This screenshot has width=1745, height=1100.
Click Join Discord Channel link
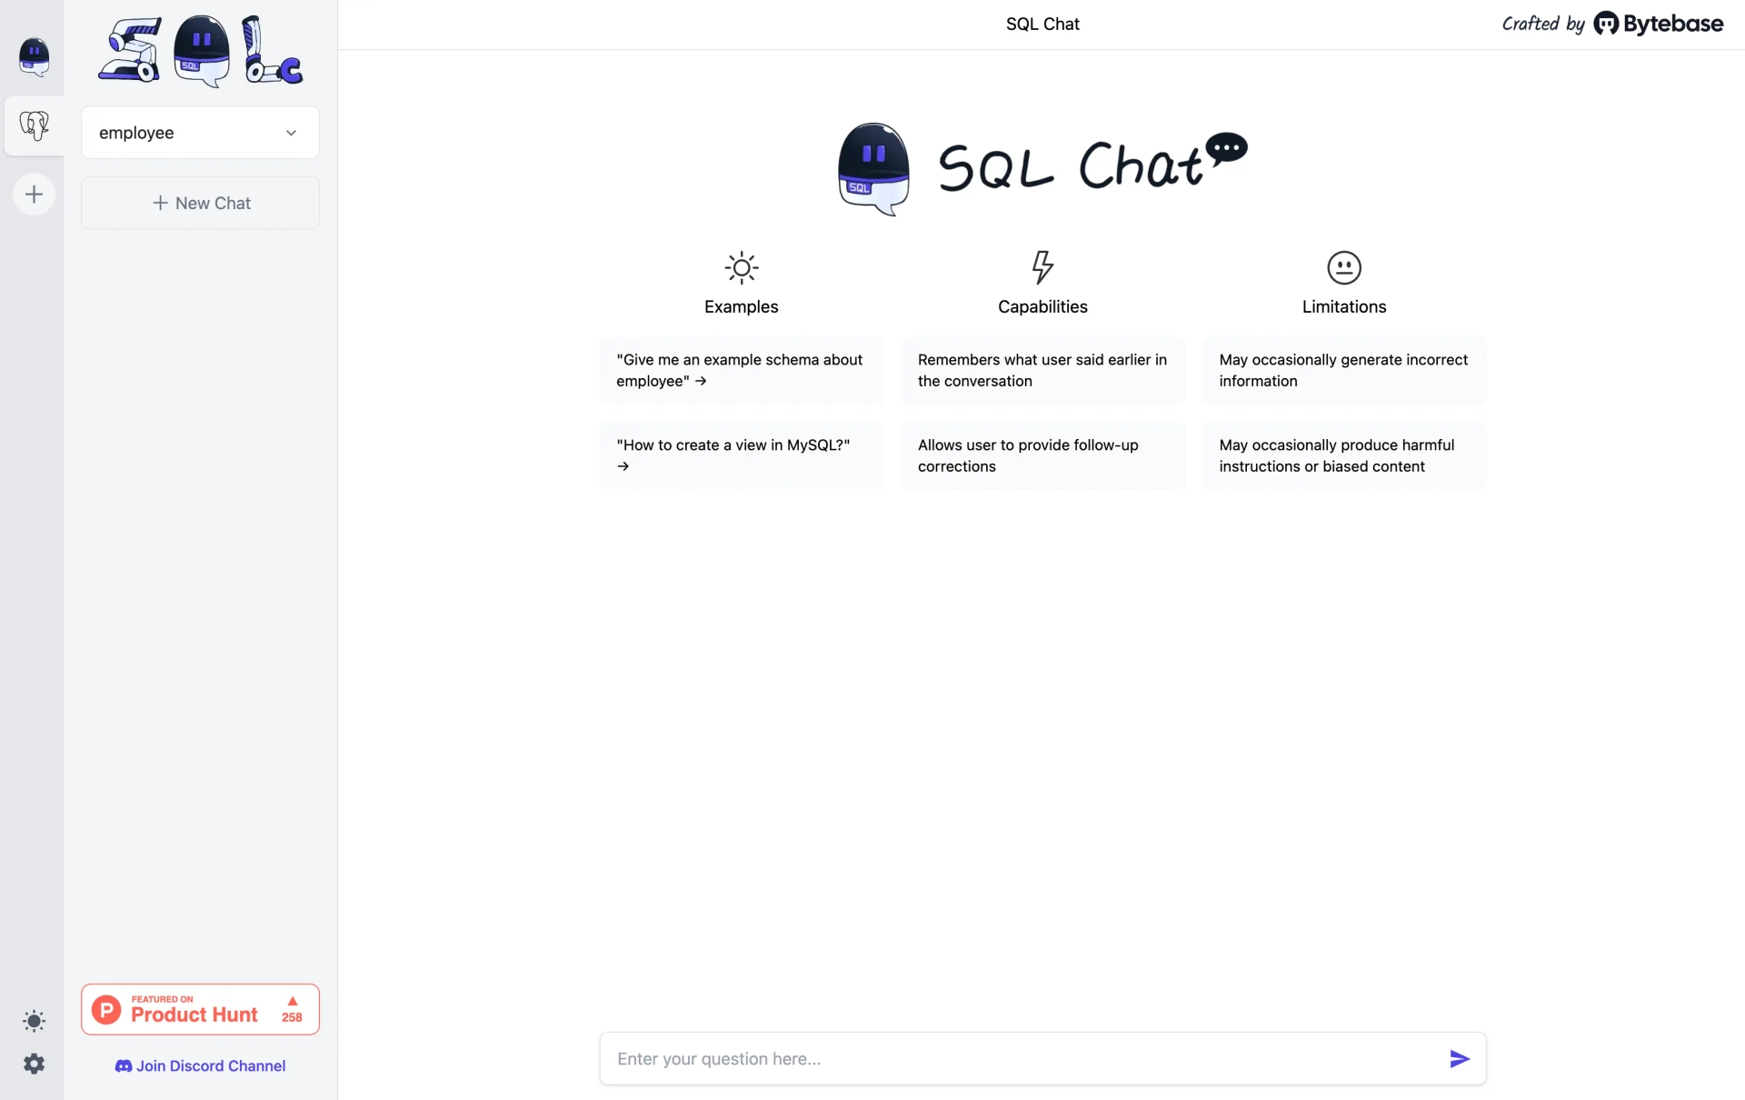coord(200,1065)
